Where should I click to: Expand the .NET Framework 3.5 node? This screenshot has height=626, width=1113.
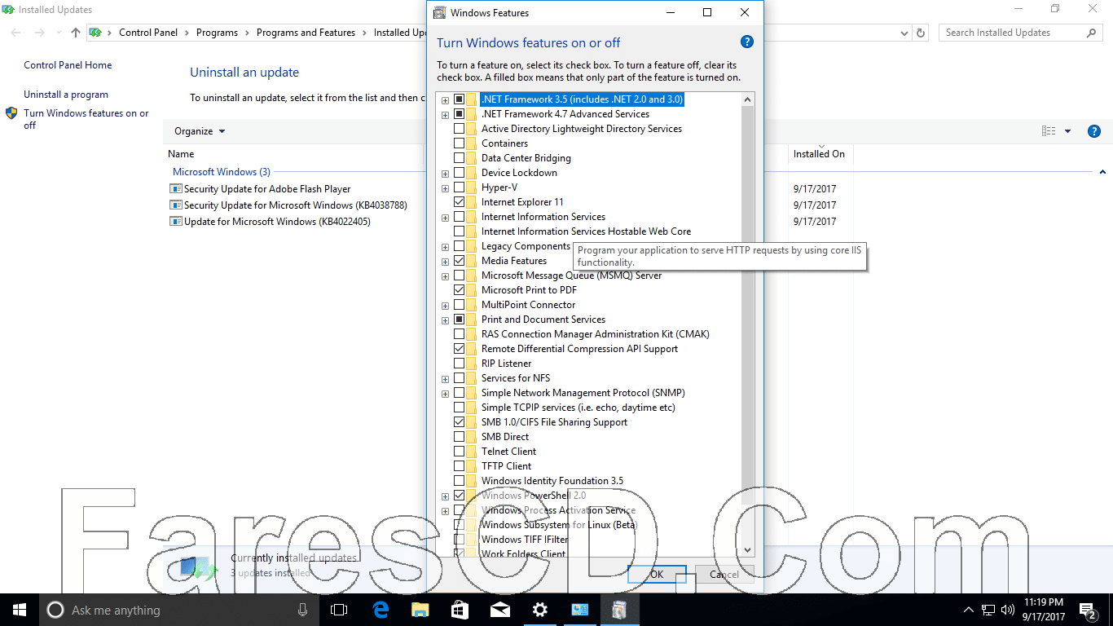click(445, 100)
